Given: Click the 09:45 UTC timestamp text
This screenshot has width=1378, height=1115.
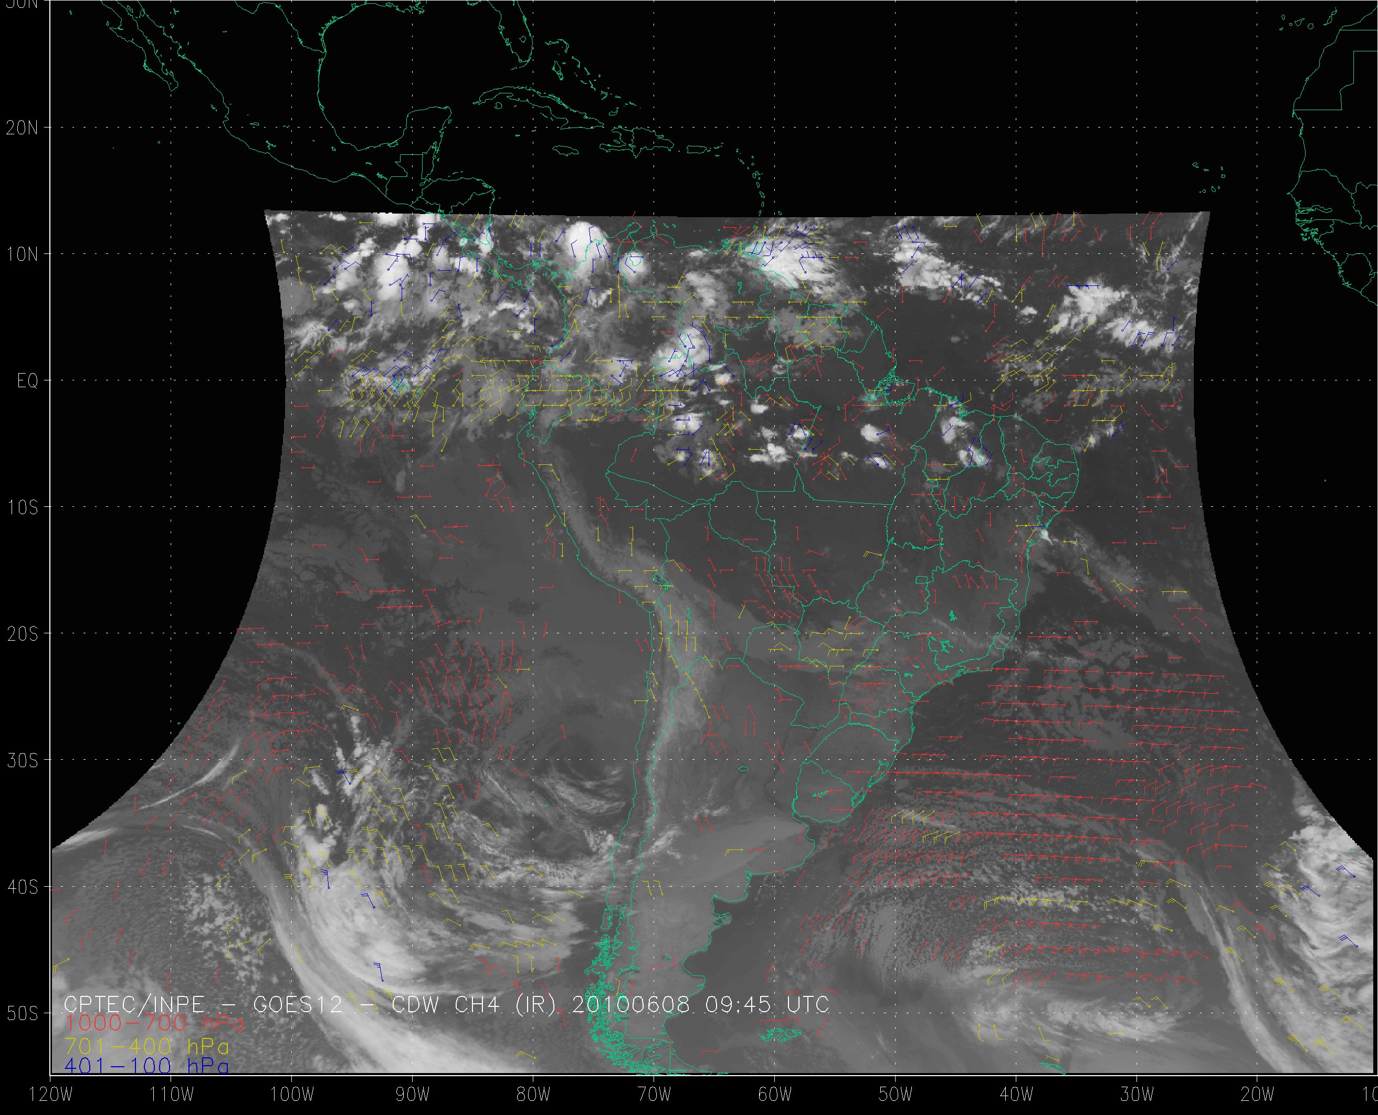Looking at the screenshot, I should click(x=764, y=1004).
